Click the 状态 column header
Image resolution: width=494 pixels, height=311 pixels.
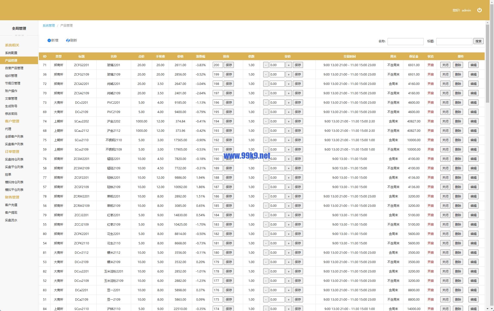click(430, 56)
